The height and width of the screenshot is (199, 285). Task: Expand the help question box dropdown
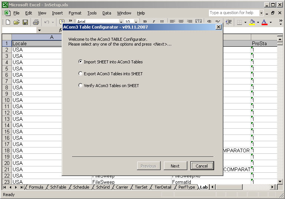click(x=261, y=13)
